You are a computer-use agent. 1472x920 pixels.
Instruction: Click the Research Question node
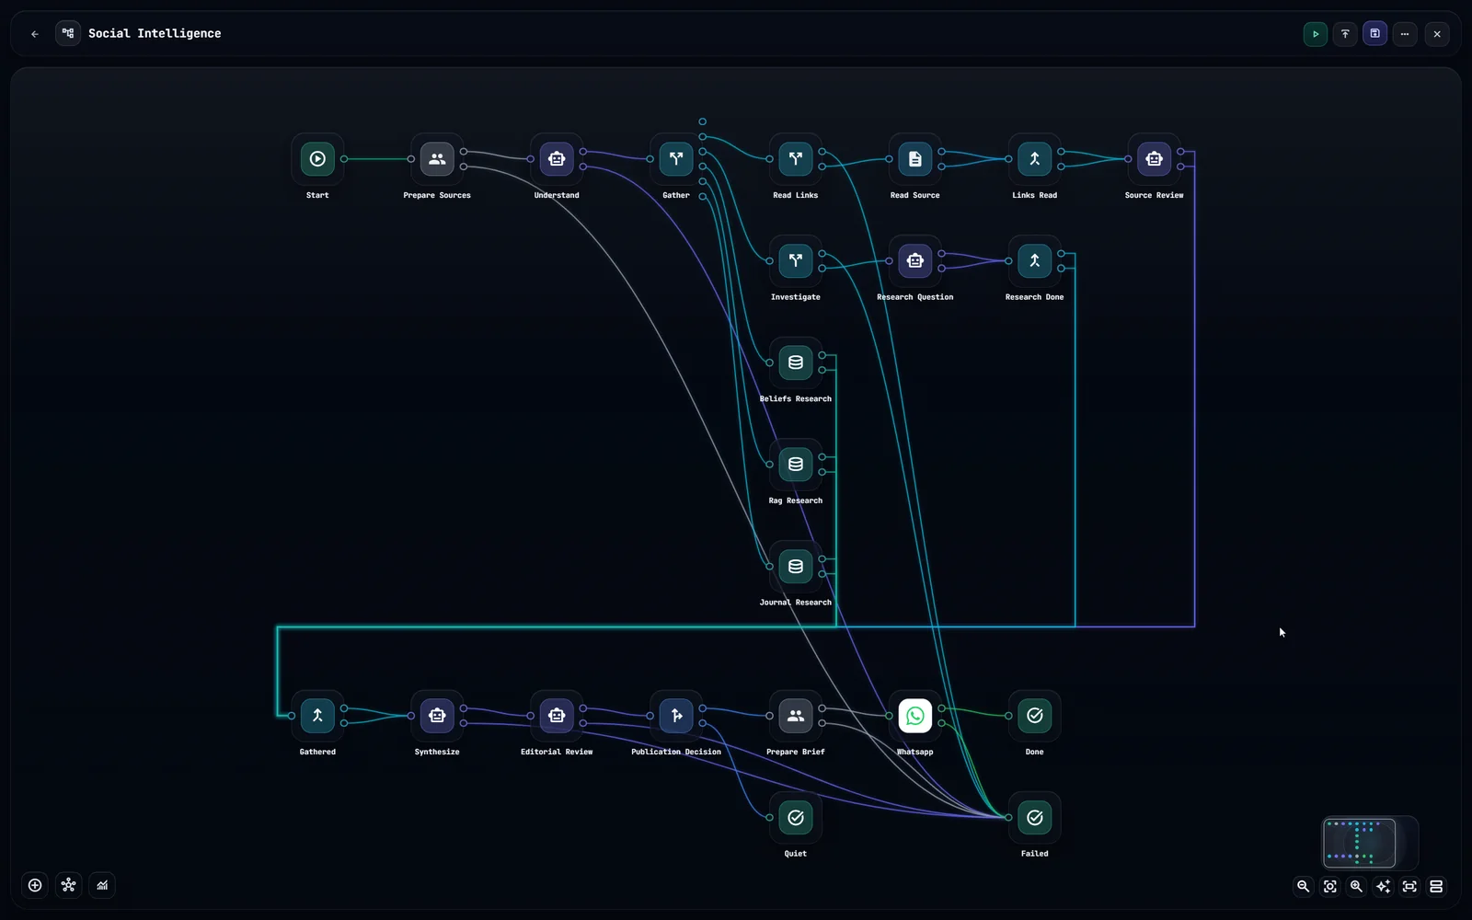coord(915,261)
